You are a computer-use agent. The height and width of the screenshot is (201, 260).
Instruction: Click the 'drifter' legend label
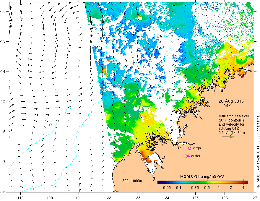196,156
